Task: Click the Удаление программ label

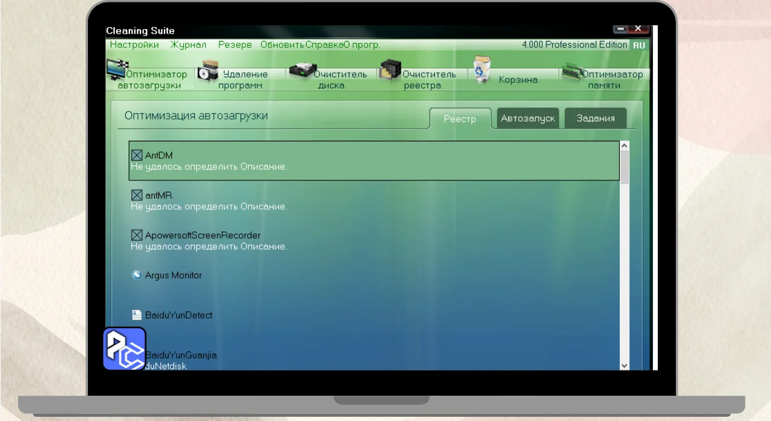Action: pyautogui.click(x=243, y=79)
